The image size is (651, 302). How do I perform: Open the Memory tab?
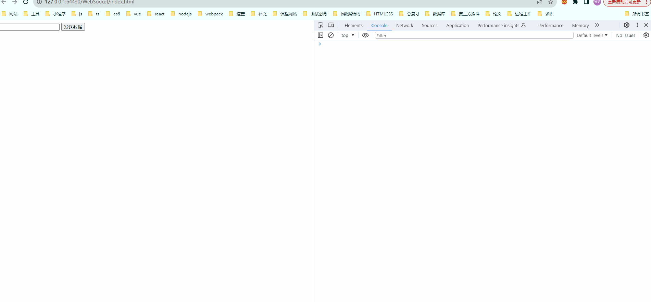[580, 25]
